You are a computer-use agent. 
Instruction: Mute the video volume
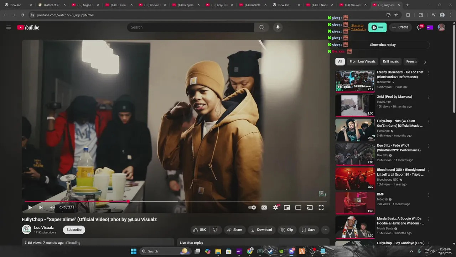tap(52, 207)
